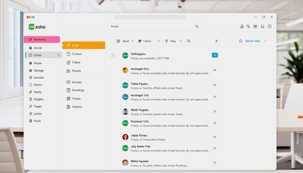Dismiss the Pochenst Uric email

pos(215,123)
